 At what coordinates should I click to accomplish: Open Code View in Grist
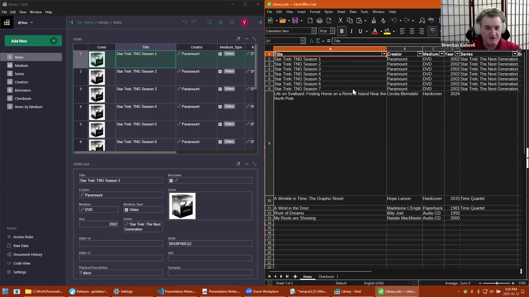click(x=21, y=263)
